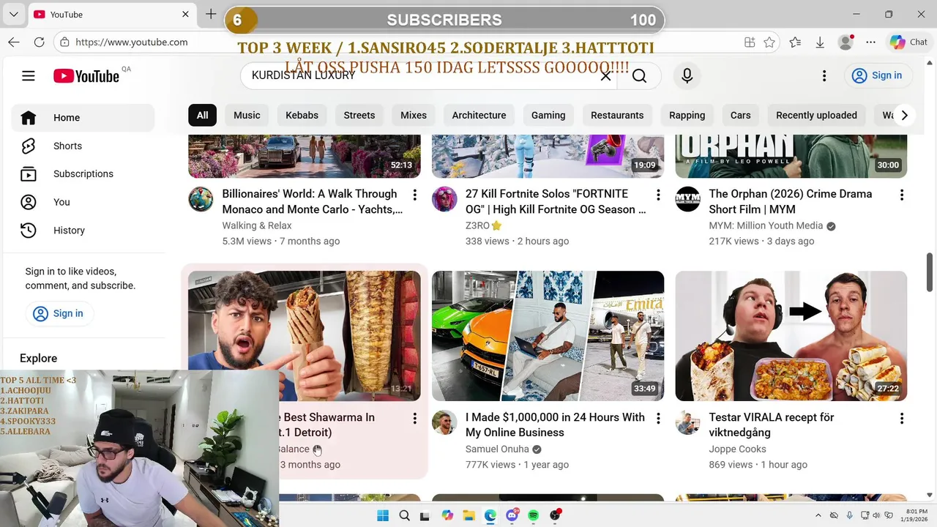937x527 pixels.
Task: Select the Streets filter chip
Action: tap(359, 115)
